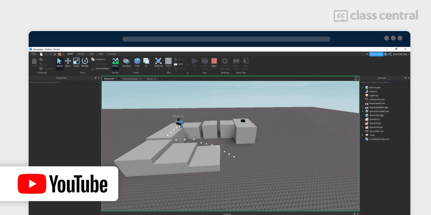Click the Undo arrow in quick access bar
The width and height of the screenshot is (431, 215).
click(x=46, y=54)
